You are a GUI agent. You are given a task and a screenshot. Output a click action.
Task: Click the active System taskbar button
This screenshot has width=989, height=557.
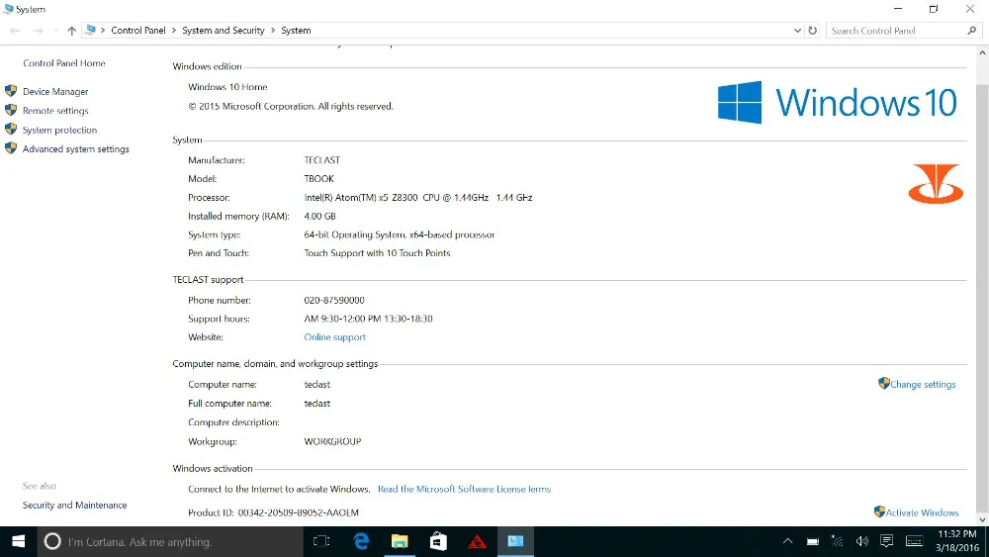pos(516,541)
